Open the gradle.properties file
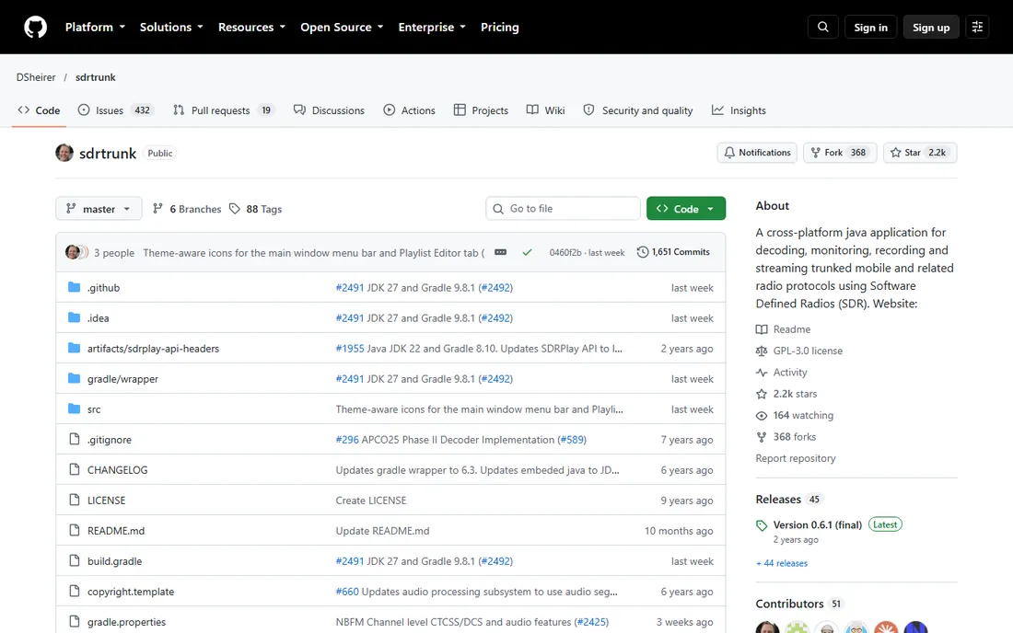The height and width of the screenshot is (633, 1013). pos(127,622)
